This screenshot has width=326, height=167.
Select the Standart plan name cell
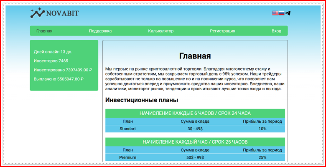click(x=127, y=129)
